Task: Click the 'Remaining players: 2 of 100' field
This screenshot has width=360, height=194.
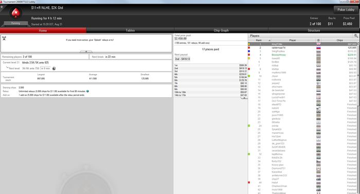Action: pos(45,57)
